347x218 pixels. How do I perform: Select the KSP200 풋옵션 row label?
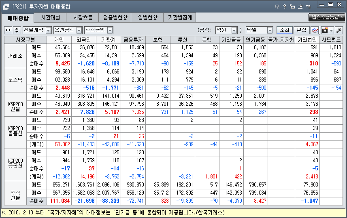click(x=15, y=165)
